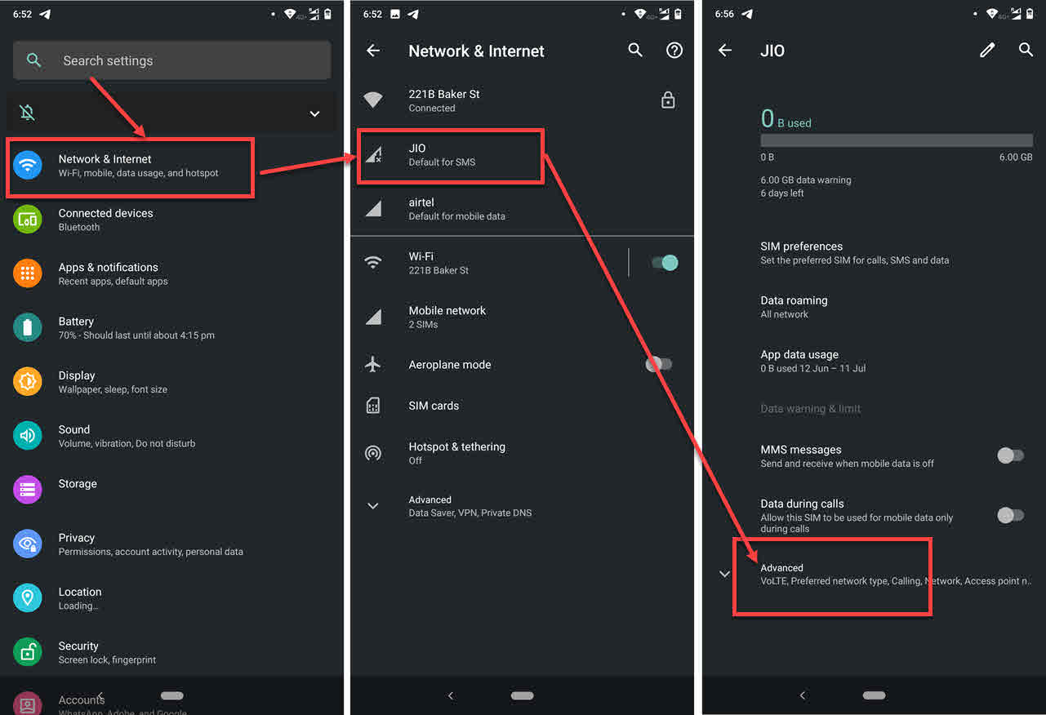Go back from Network & Internet screen
The height and width of the screenshot is (715, 1046).
pyautogui.click(x=373, y=51)
